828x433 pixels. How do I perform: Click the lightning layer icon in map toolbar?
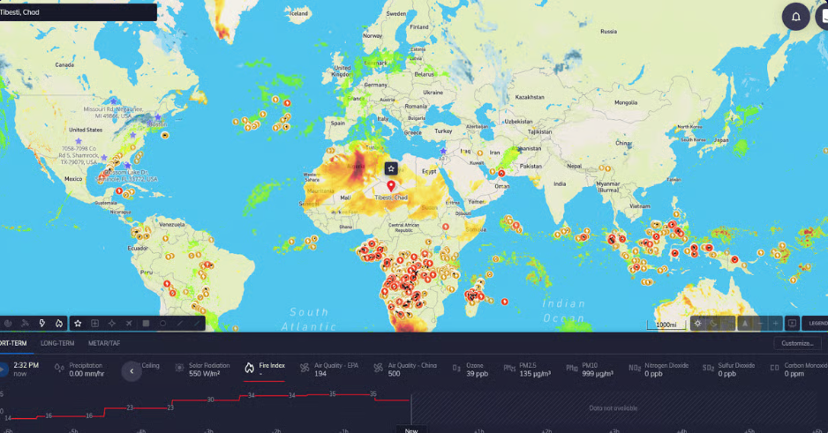pyautogui.click(x=41, y=324)
